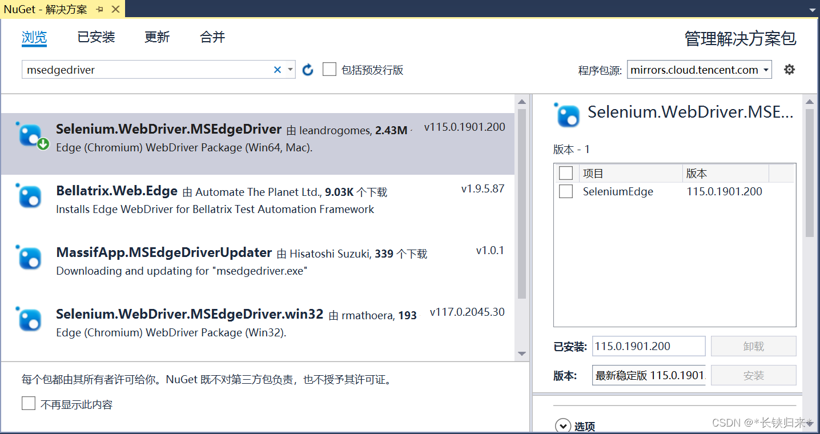Image resolution: width=820 pixels, height=434 pixels.
Task: Open the package source dropdown
Action: point(700,70)
